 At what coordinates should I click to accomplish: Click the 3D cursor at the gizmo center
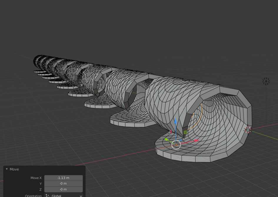coord(176,144)
